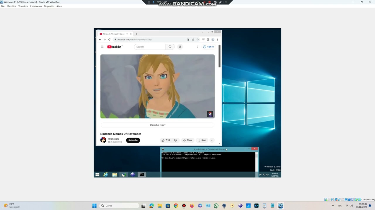The width and height of the screenshot is (375, 210).
Task: Open Command Prompt system menu icon
Action: tap(163, 149)
